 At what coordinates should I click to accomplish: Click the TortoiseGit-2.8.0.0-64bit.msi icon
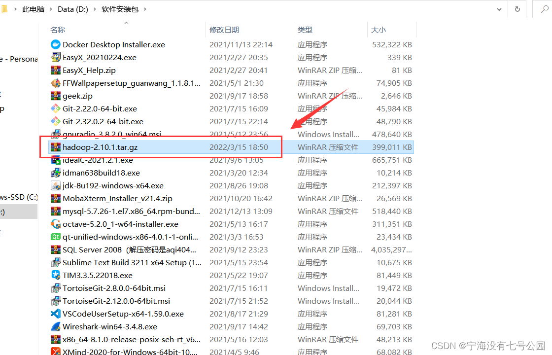click(x=56, y=288)
